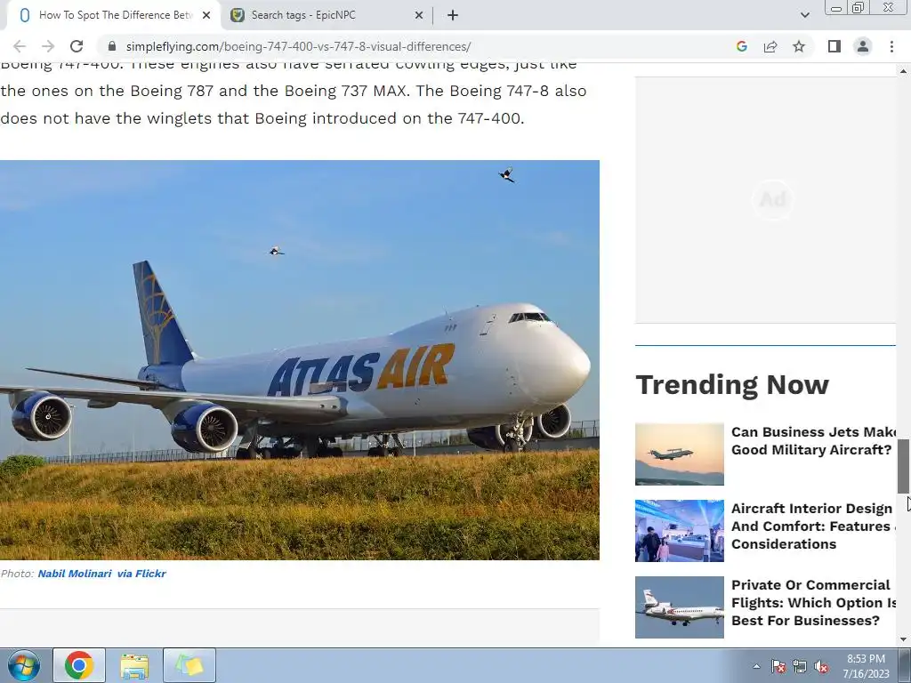Viewport: 911px width, 683px height.
Task: Click the aircraft interior design thumbnail
Action: coord(679,531)
